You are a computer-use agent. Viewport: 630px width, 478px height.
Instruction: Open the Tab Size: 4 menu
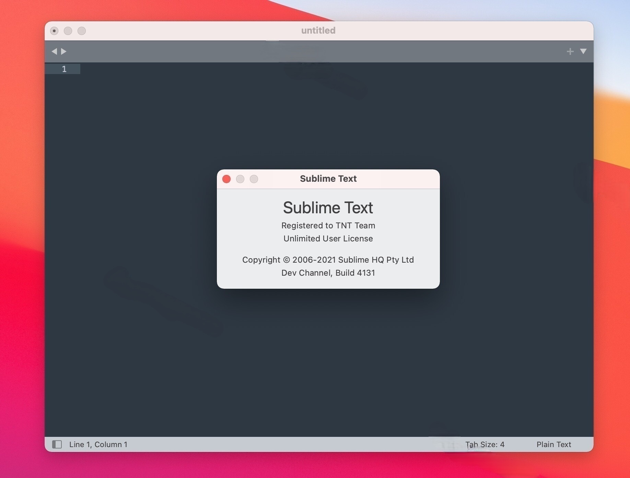485,444
